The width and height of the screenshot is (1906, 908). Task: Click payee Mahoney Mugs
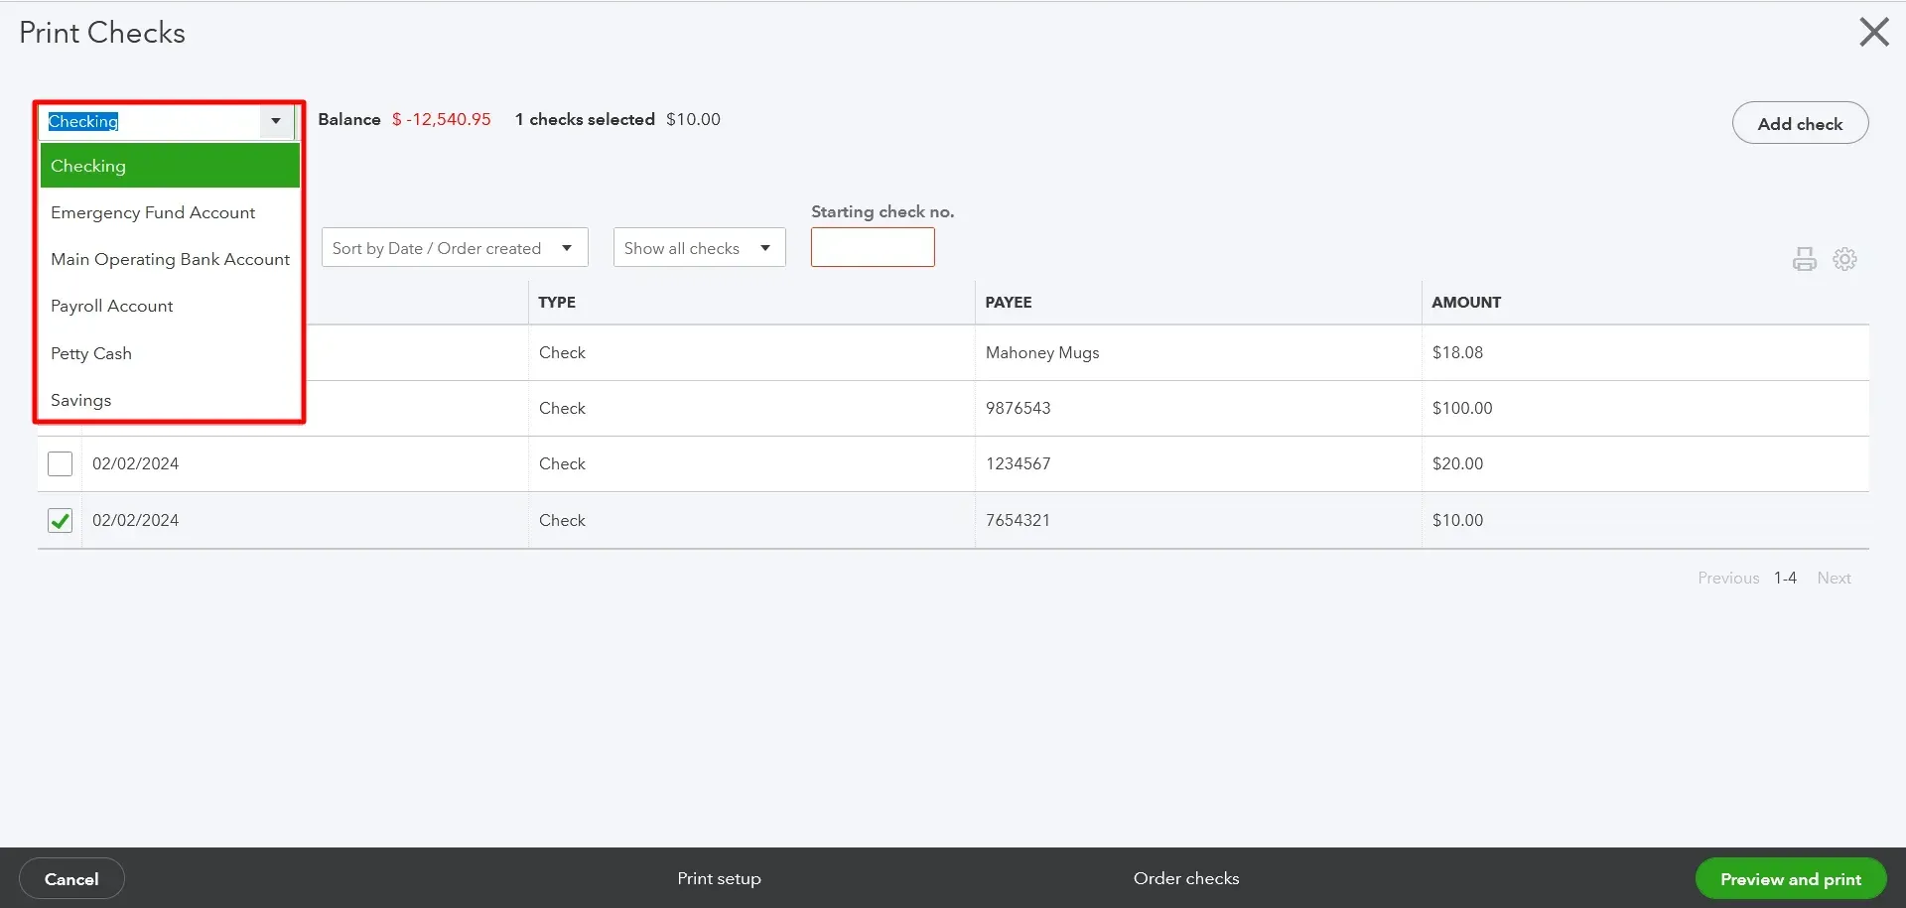coord(1042,352)
